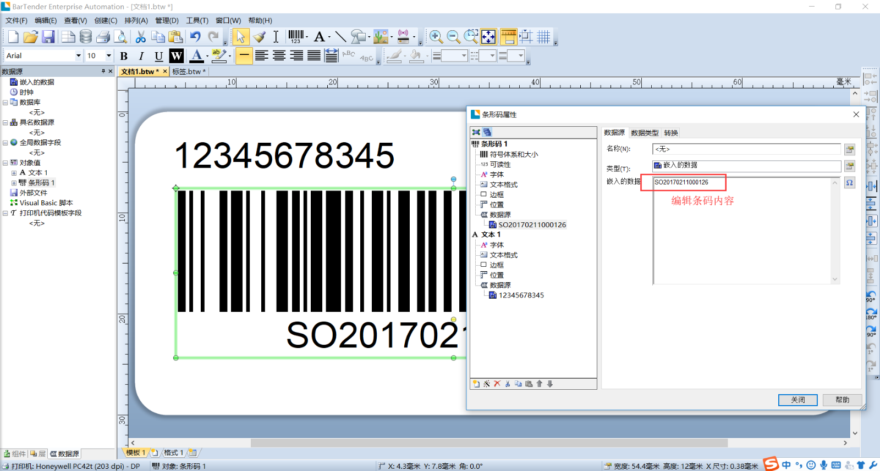Expand the 文本 1 tree node
The height and width of the screenshot is (471, 880).
[x=14, y=173]
